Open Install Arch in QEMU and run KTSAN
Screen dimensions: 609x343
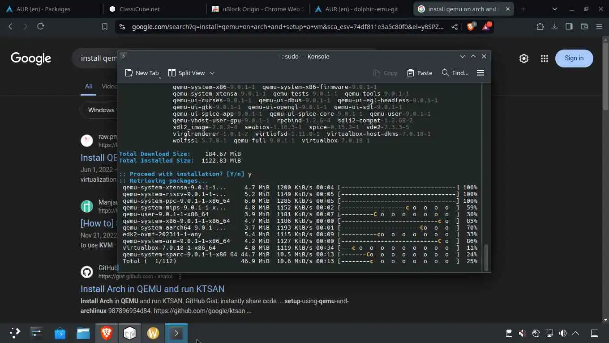[152, 289]
